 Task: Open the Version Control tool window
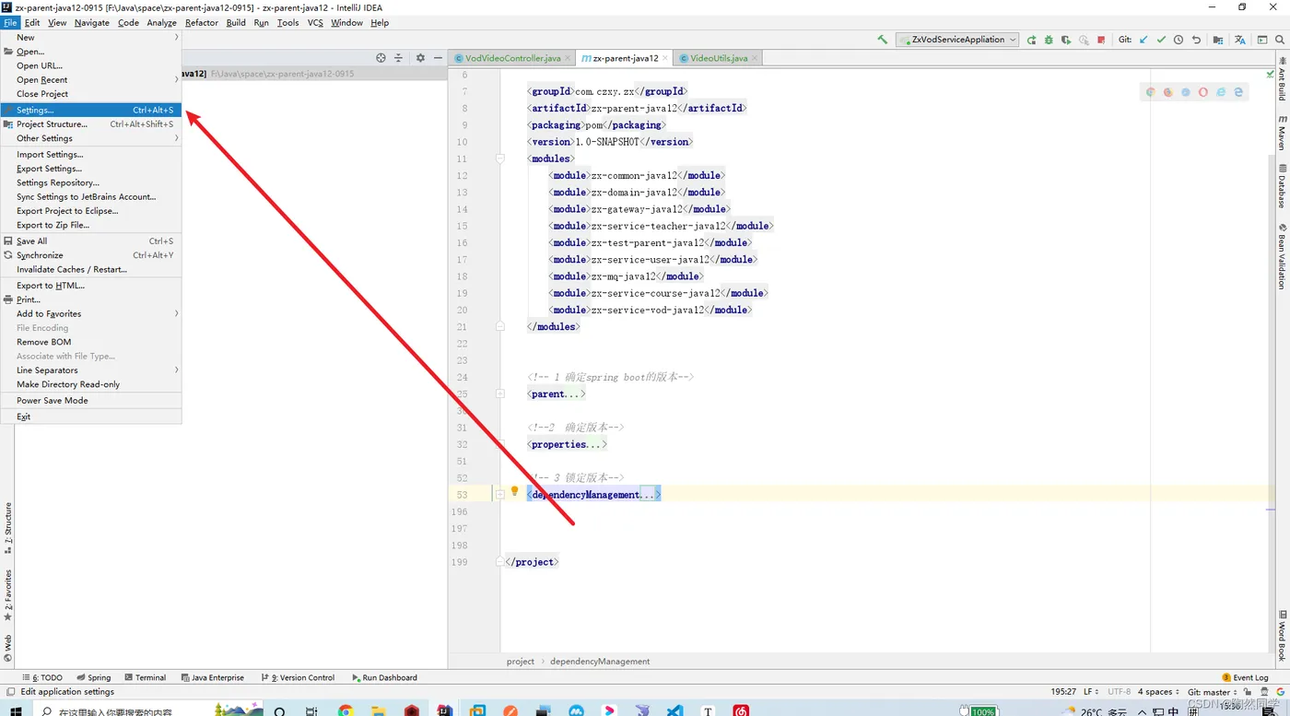[x=299, y=677]
